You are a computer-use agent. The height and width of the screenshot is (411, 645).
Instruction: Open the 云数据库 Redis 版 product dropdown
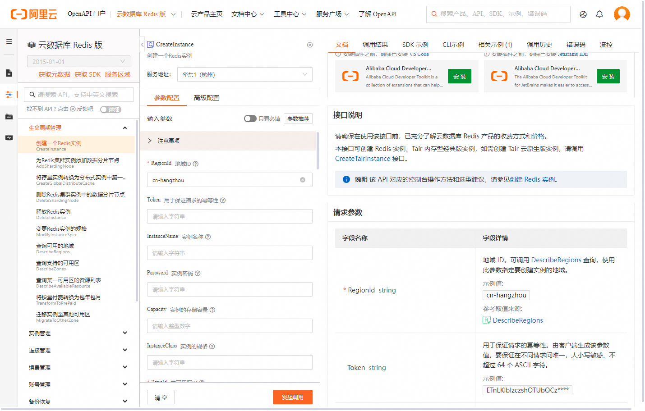[146, 14]
